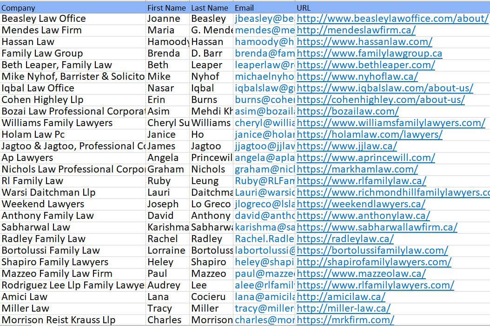The image size is (490, 326).
Task: Open richmondhillfamilylawyers URL link
Action: [393, 192]
